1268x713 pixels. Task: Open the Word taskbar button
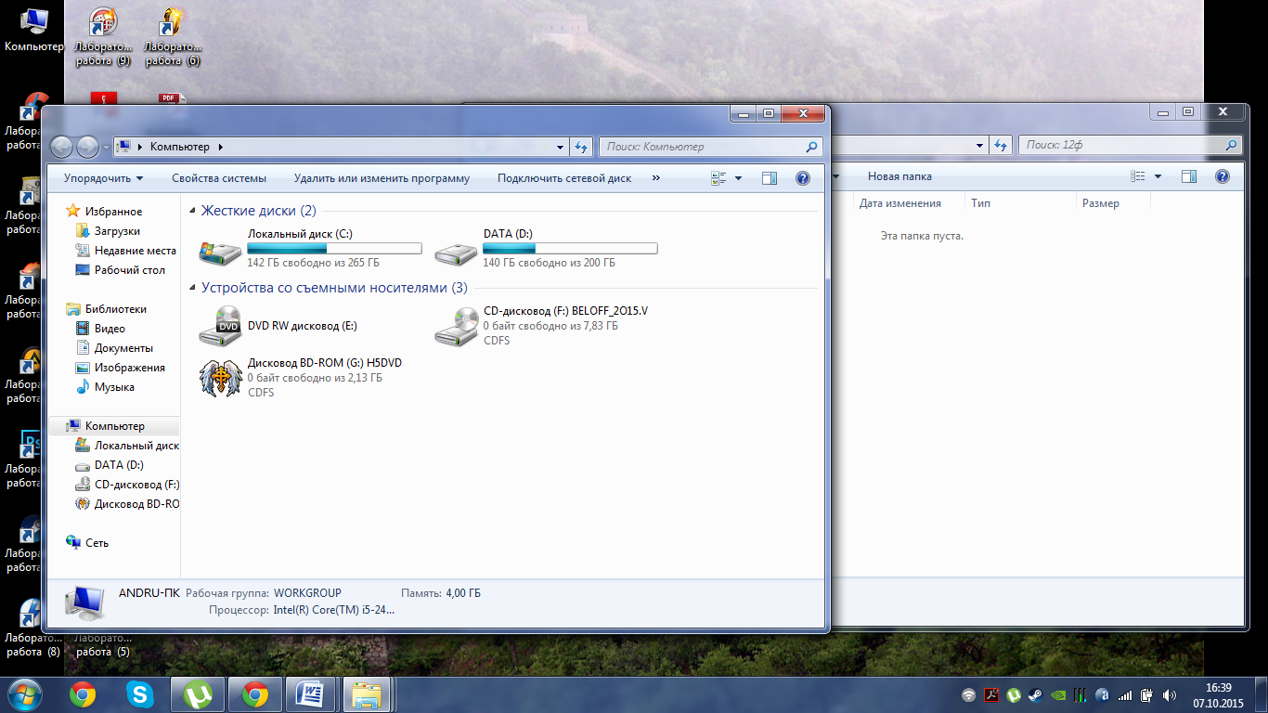point(309,694)
